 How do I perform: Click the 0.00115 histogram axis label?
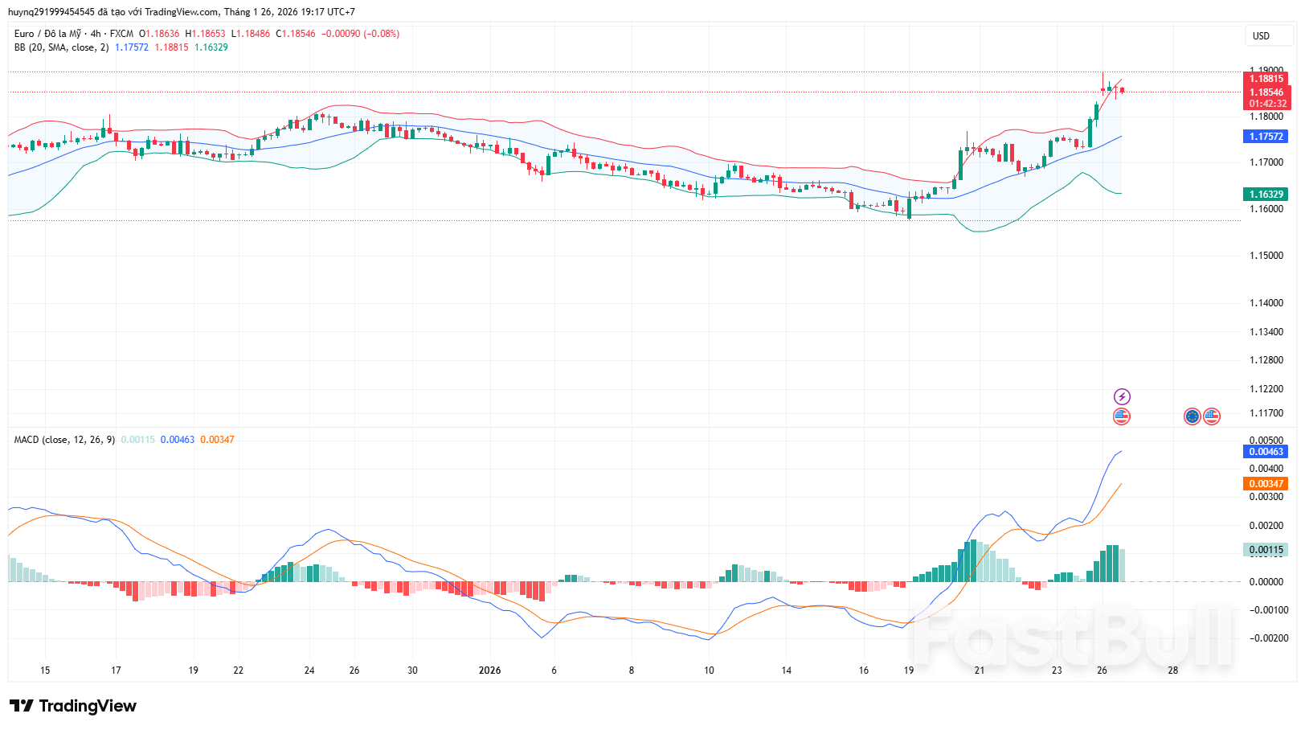1266,550
